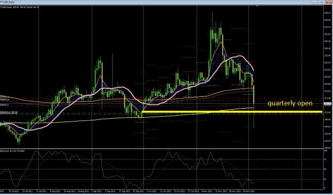333x195 pixels.
Task: Click the '1 Sep 2021' date label
Action: (96, 191)
